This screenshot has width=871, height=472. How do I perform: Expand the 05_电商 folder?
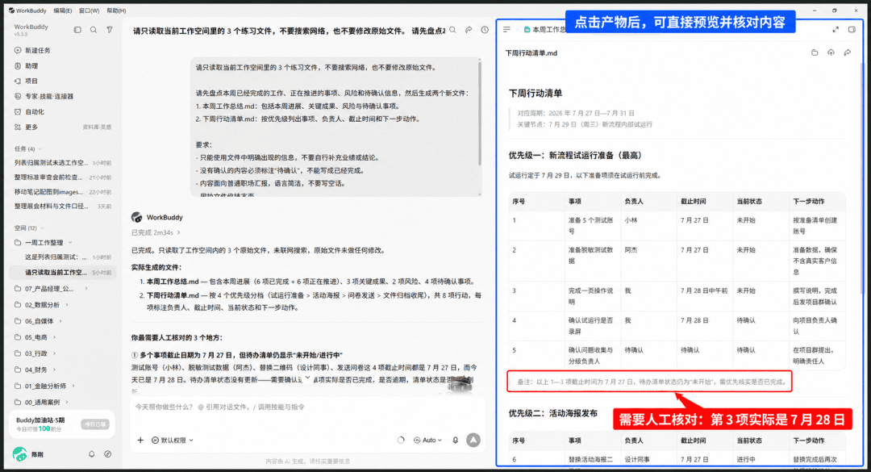(x=55, y=337)
